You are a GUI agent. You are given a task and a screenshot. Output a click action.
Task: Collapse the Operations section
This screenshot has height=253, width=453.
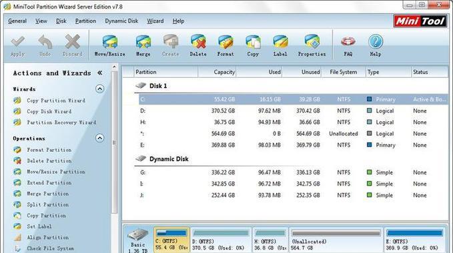(x=99, y=138)
